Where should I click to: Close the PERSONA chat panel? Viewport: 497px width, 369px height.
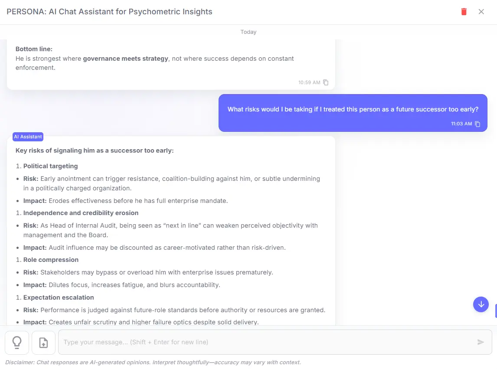click(481, 12)
